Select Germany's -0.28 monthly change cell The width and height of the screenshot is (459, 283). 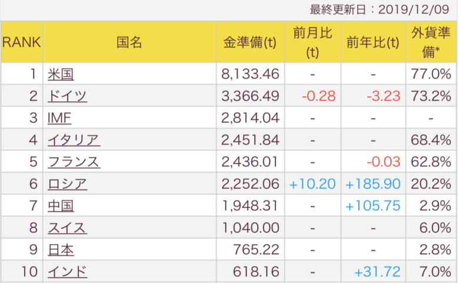(x=312, y=96)
